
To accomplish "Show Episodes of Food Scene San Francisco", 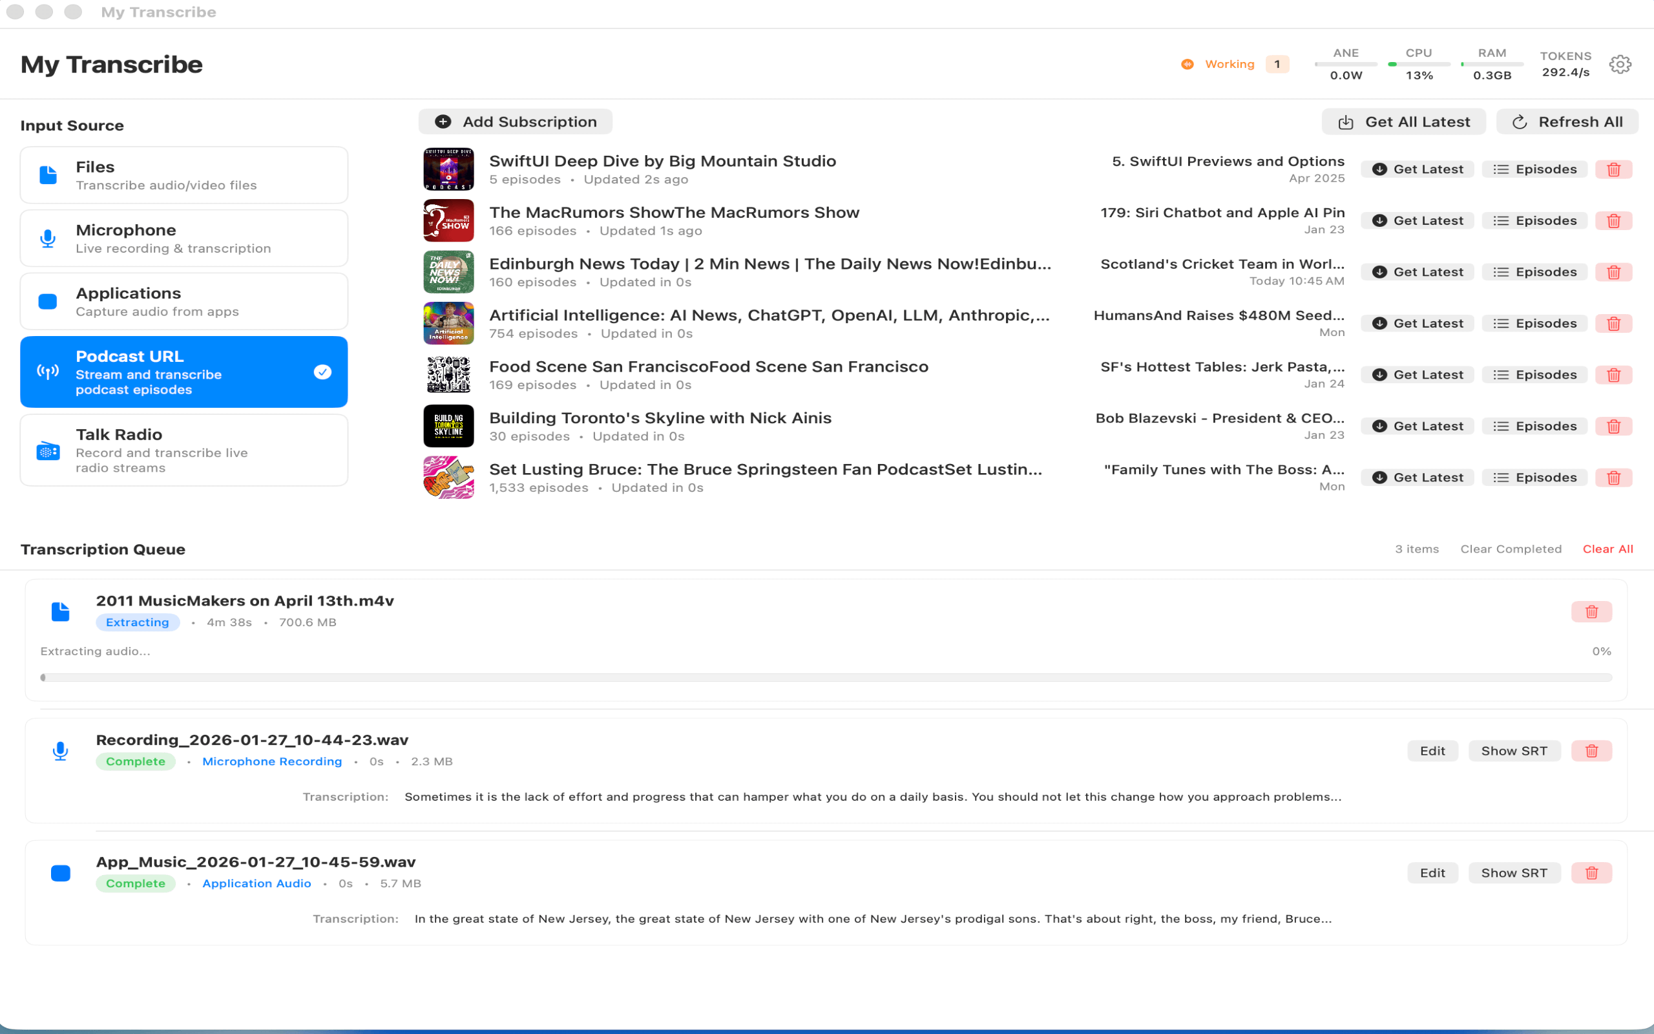I will click(1534, 374).
